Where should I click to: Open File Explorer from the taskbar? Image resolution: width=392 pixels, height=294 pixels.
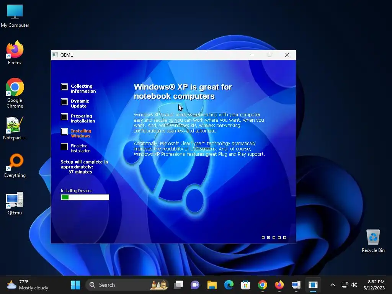click(212, 285)
